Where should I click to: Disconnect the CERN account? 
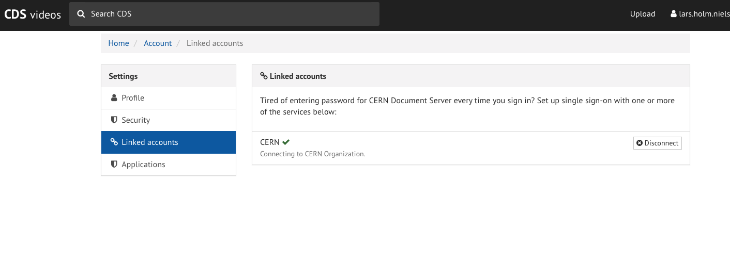pyautogui.click(x=658, y=143)
